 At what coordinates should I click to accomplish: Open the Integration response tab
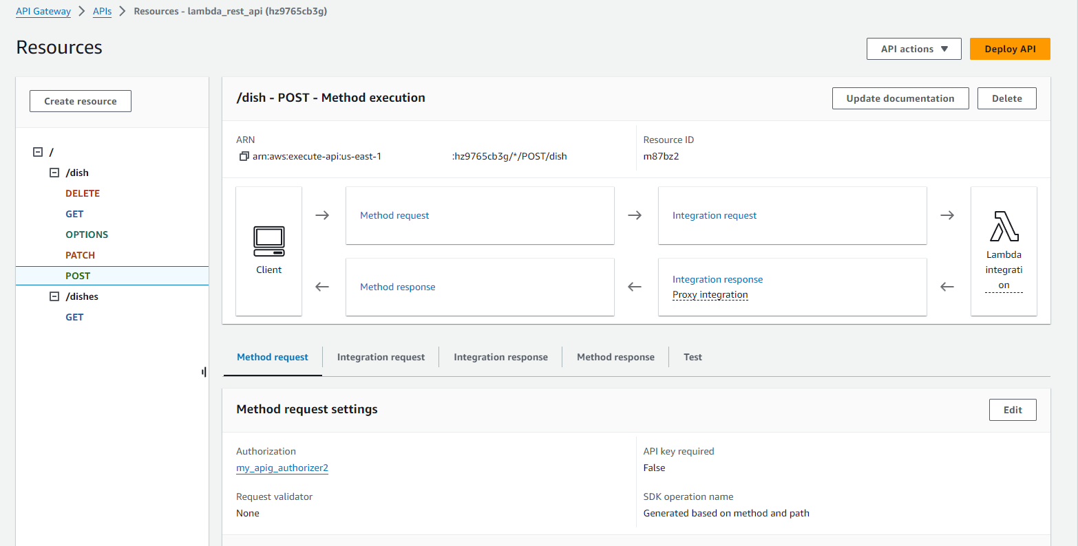tap(500, 357)
